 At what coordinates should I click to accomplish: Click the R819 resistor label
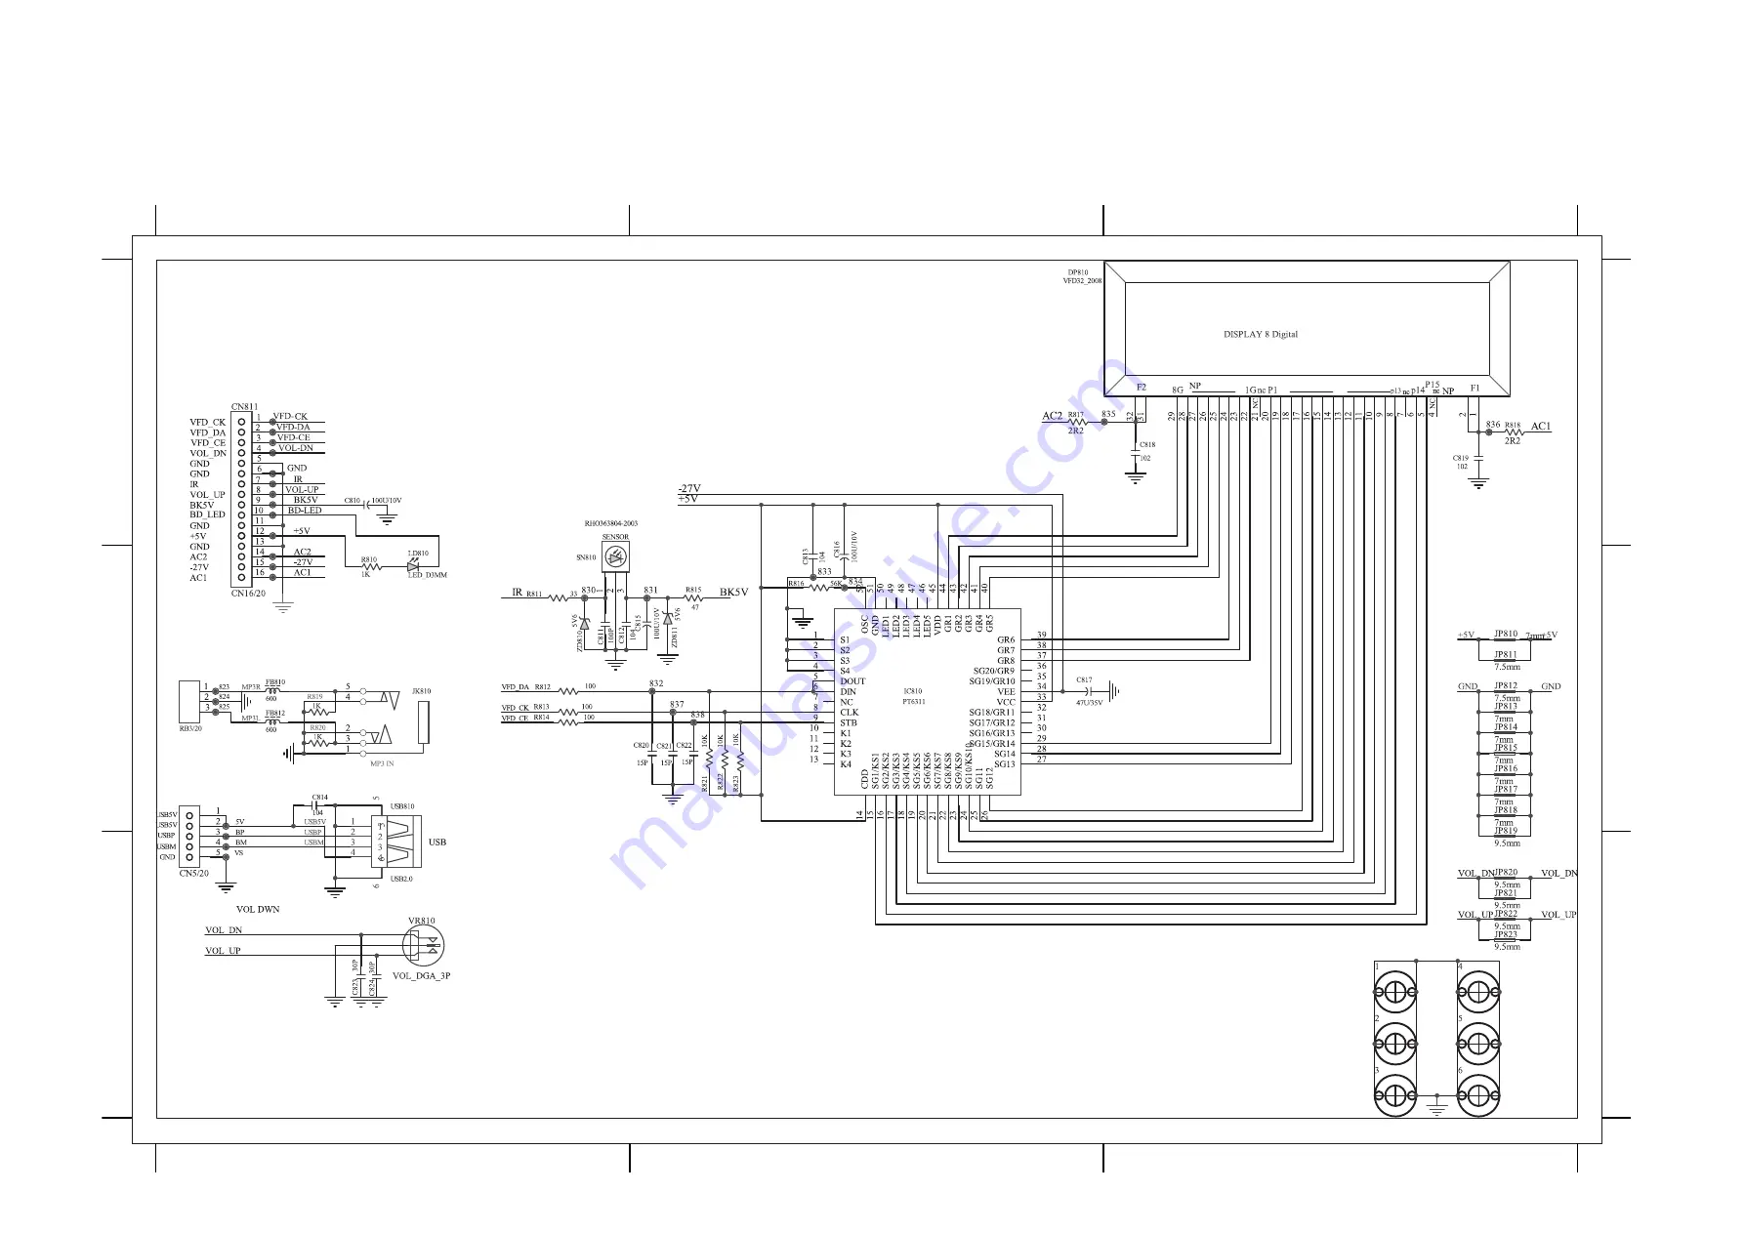pyautogui.click(x=314, y=697)
